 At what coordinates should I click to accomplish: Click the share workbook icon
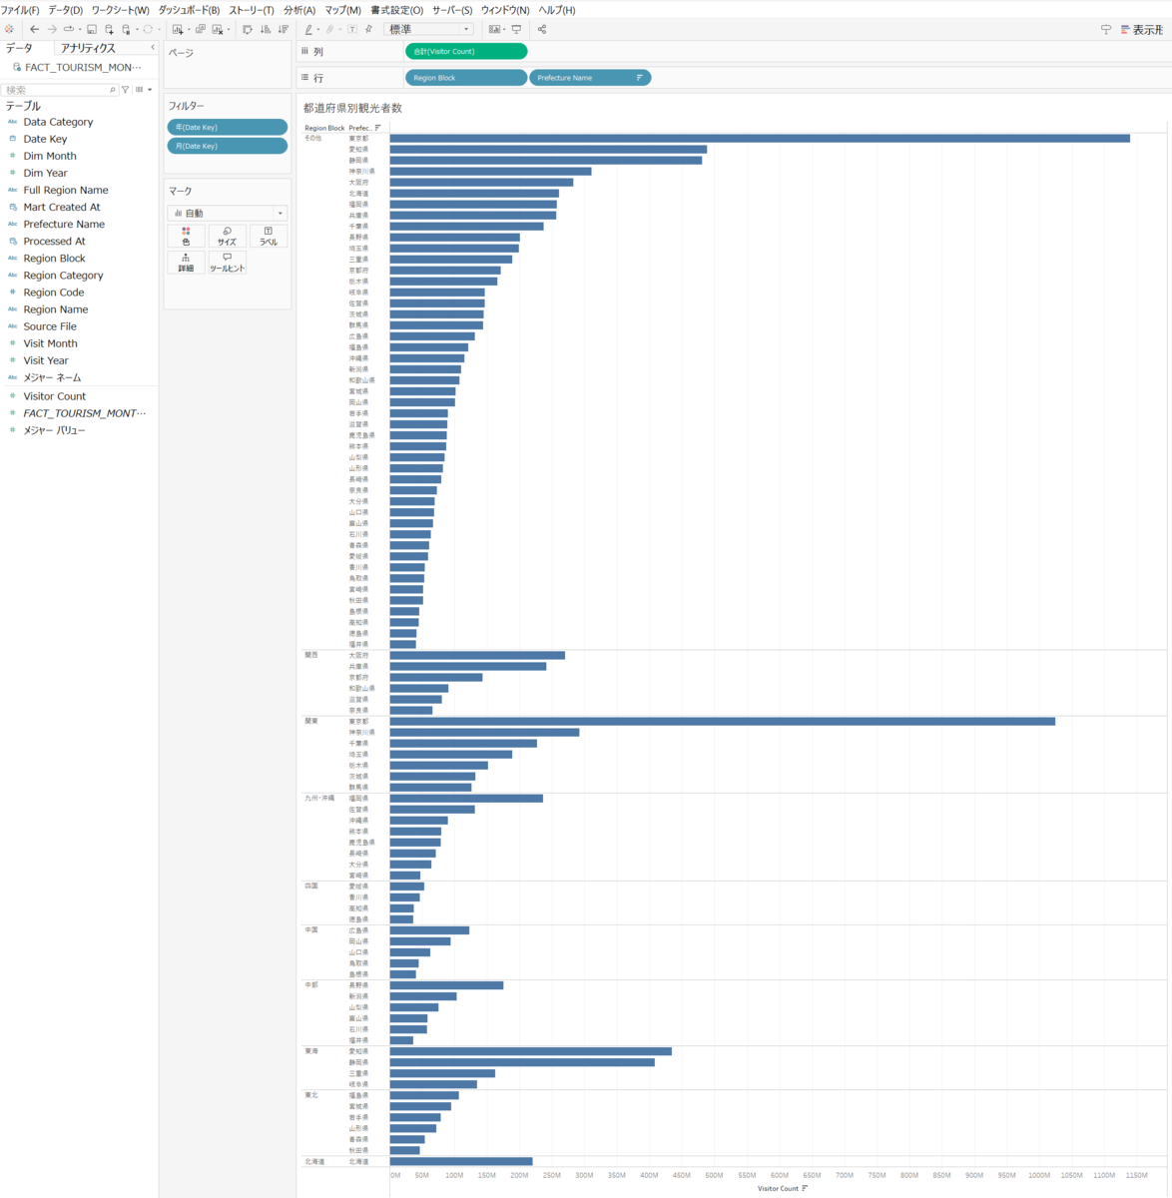pos(542,29)
